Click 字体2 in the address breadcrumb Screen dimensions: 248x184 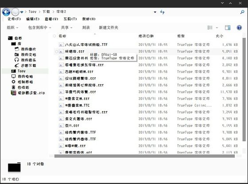pos(61,12)
